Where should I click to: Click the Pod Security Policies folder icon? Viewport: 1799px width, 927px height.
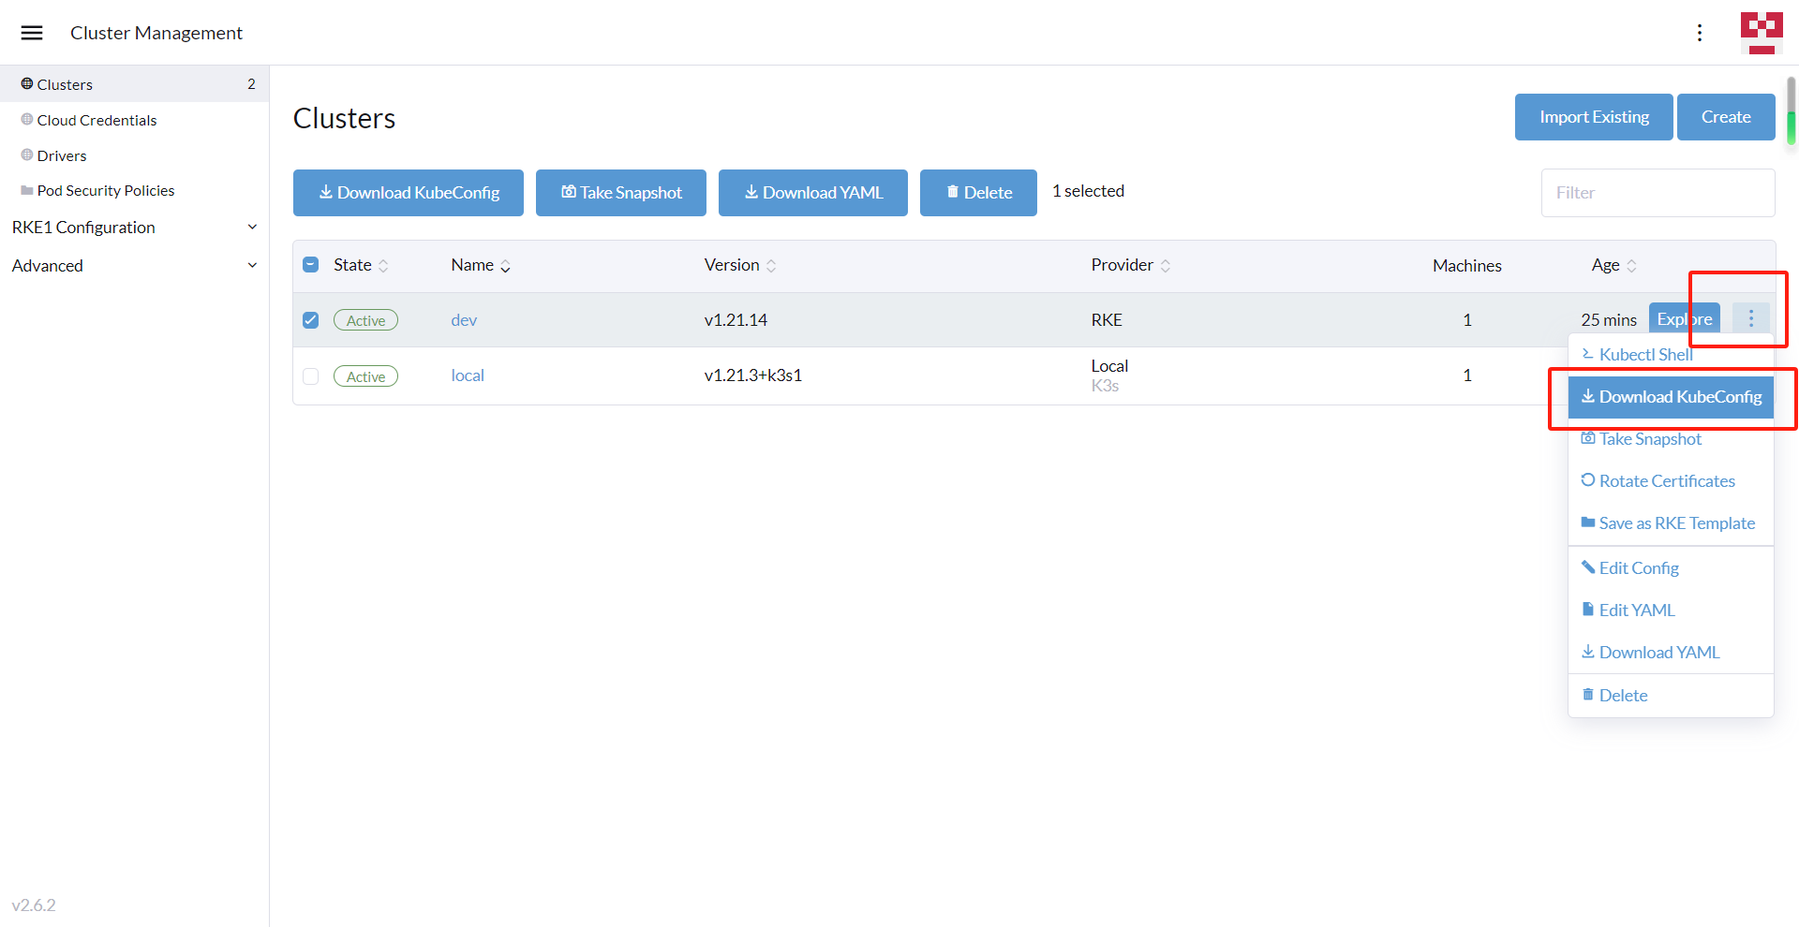click(x=27, y=190)
